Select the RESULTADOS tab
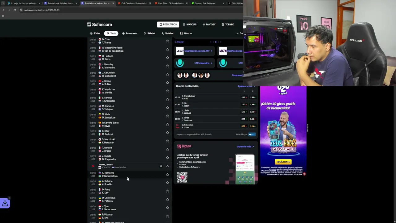 tap(168, 24)
